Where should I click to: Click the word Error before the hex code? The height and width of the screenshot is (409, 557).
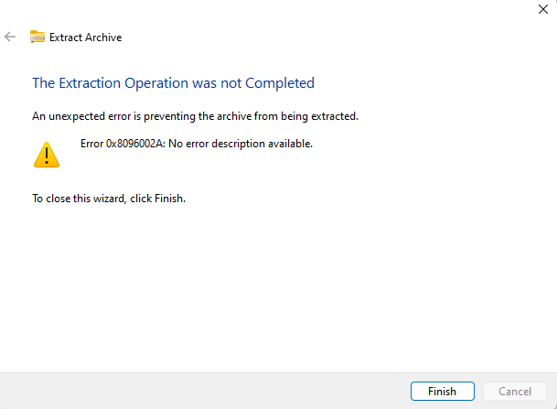91,144
